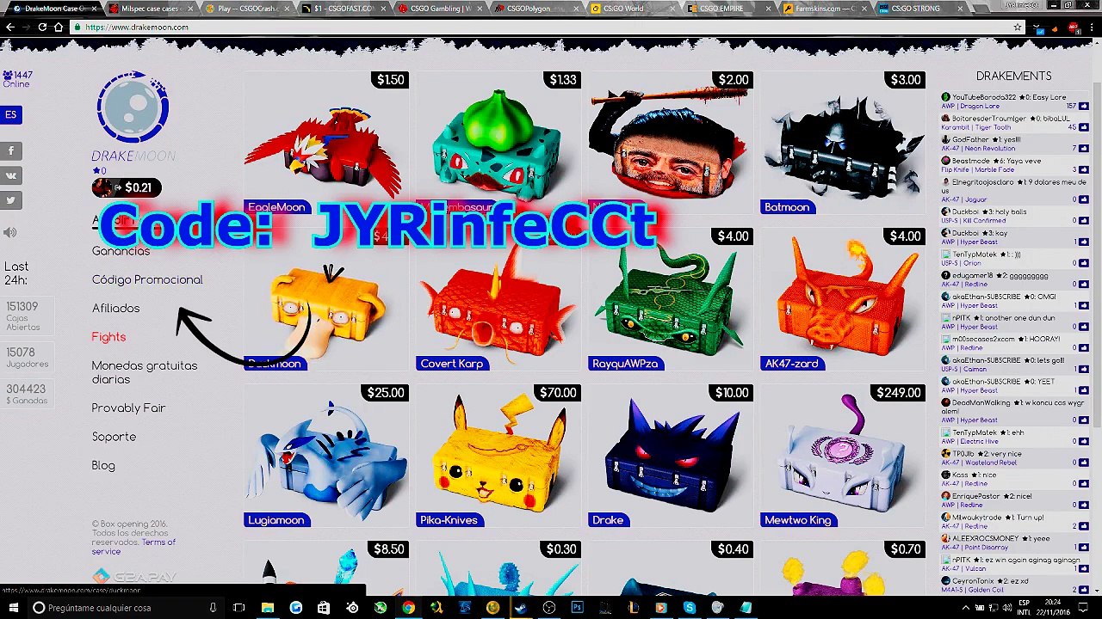1102x619 pixels.
Task: Open the VK share icon in sidebar
Action: point(10,175)
